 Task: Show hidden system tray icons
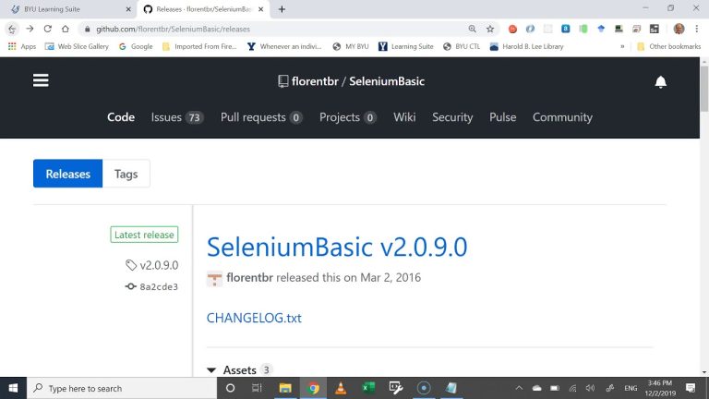point(518,389)
